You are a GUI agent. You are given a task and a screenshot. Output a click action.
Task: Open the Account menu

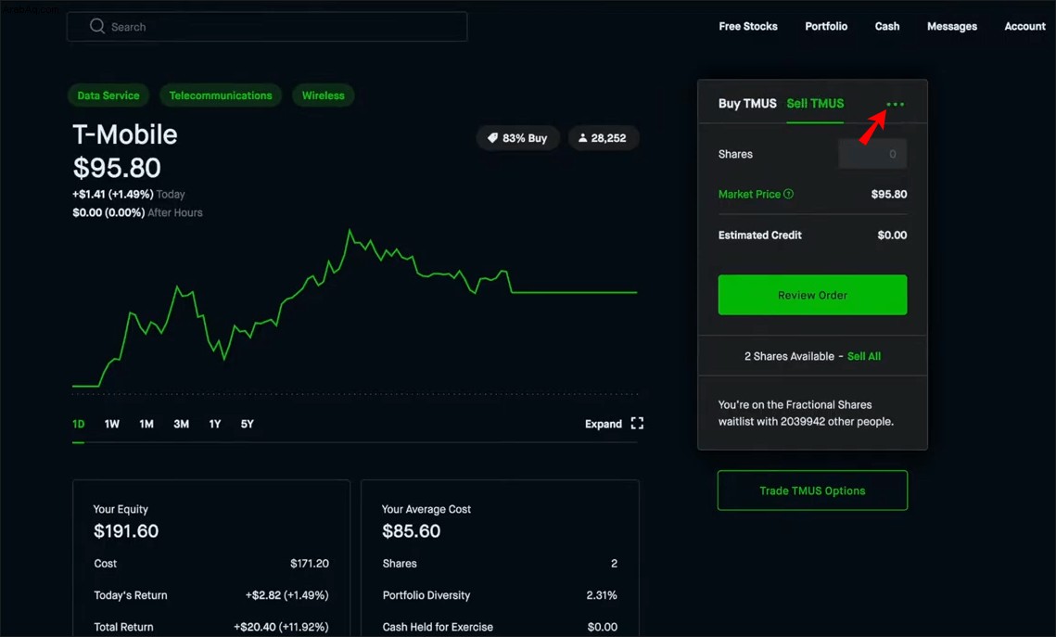coord(1025,26)
